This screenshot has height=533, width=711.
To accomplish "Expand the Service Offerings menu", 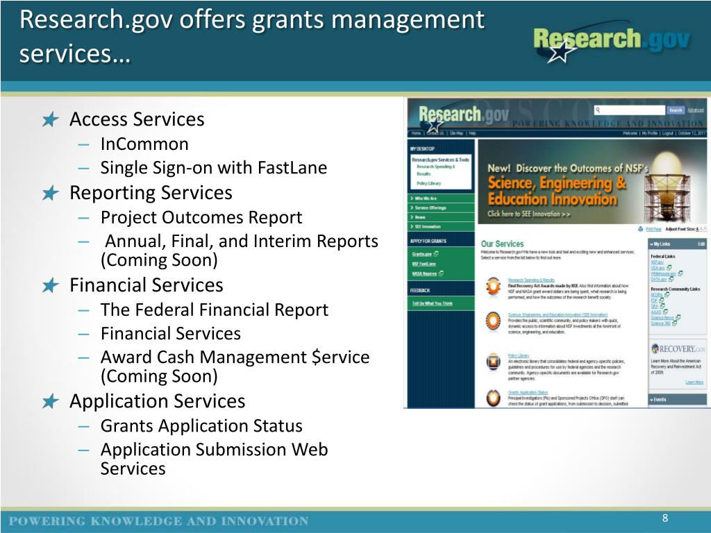I will pos(441,208).
